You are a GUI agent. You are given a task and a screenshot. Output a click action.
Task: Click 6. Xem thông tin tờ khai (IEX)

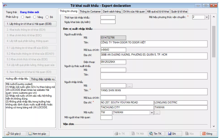pyautogui.click(x=30, y=72)
